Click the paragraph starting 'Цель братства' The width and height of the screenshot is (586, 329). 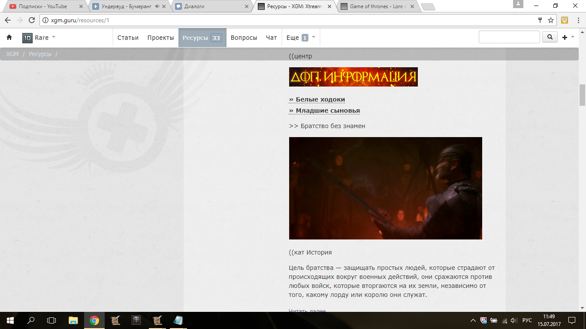[392, 281]
